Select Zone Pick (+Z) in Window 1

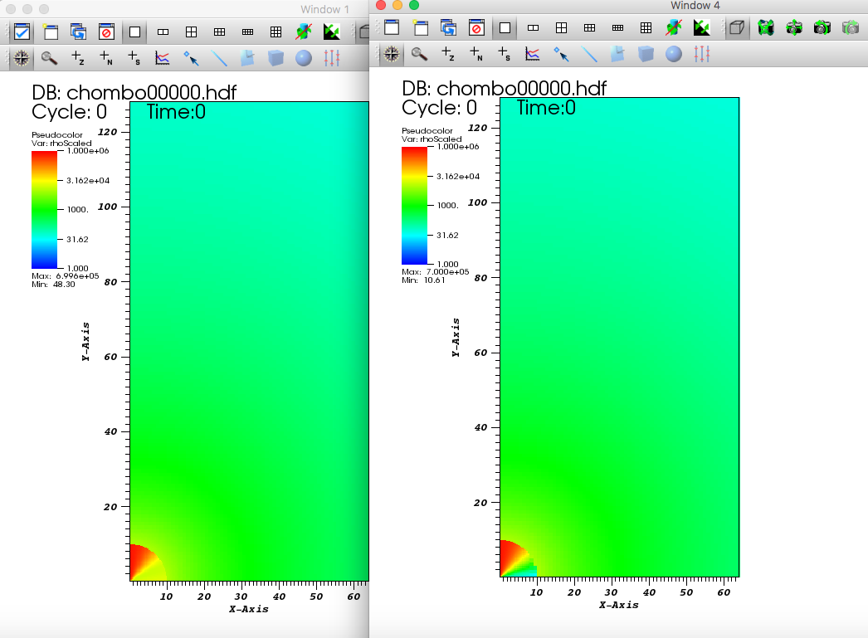click(77, 57)
